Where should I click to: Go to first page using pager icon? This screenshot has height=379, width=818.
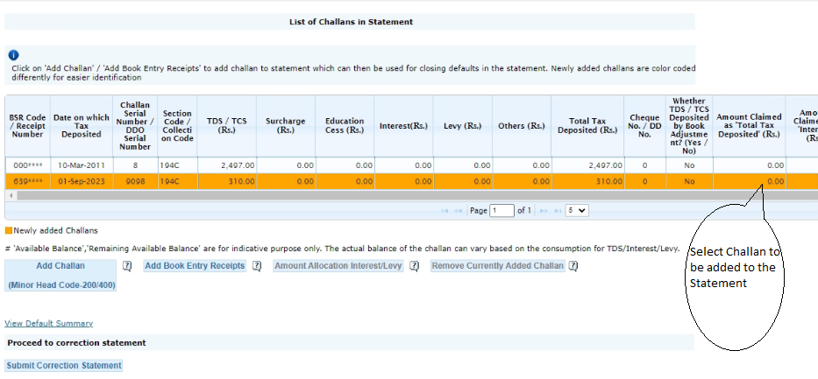pos(445,211)
